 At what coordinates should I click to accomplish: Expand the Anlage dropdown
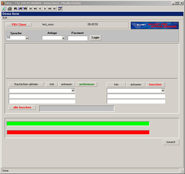coord(63,38)
